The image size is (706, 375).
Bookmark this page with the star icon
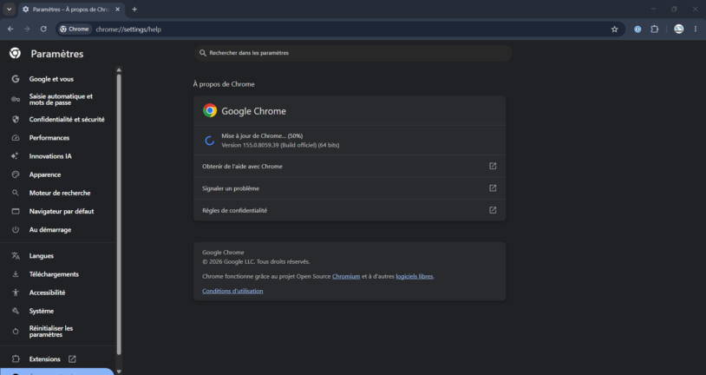pos(615,29)
